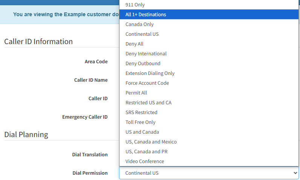
Task: Choose SRS Restricted option
Action: point(209,112)
